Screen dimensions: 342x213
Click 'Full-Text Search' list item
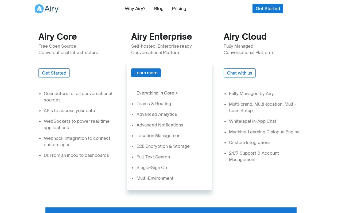coord(153,157)
